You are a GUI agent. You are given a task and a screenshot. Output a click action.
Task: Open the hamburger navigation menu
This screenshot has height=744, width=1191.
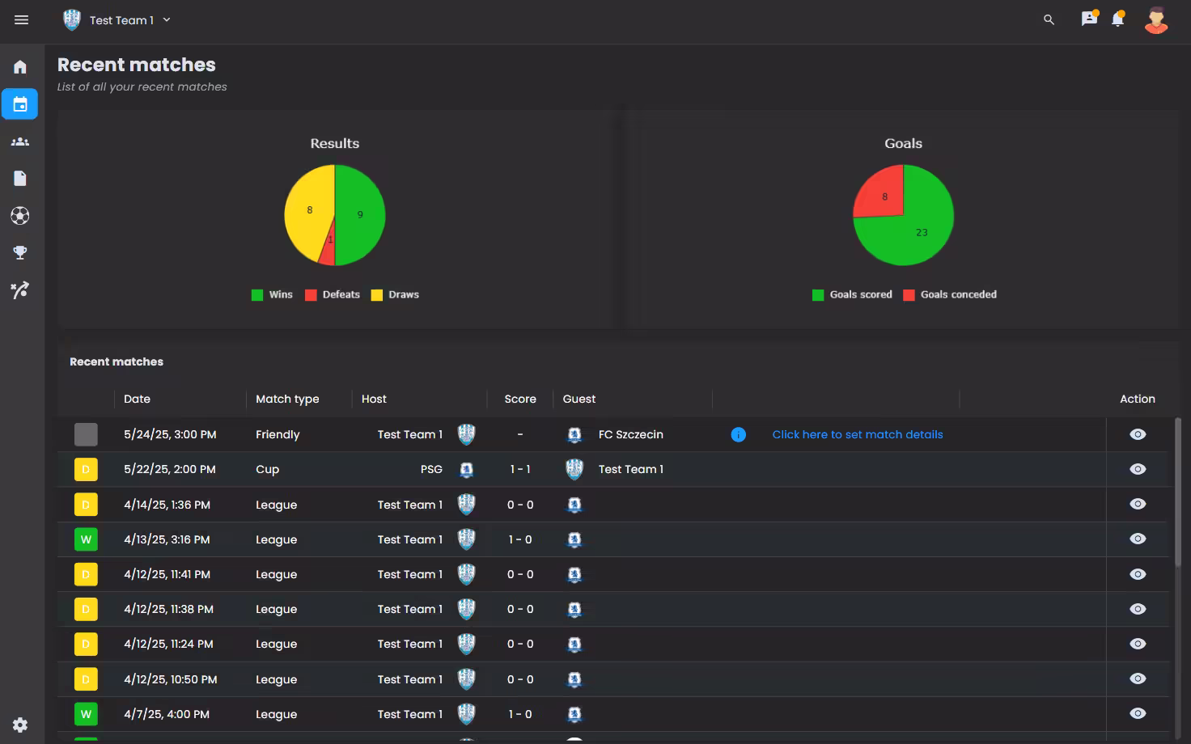pos(21,20)
